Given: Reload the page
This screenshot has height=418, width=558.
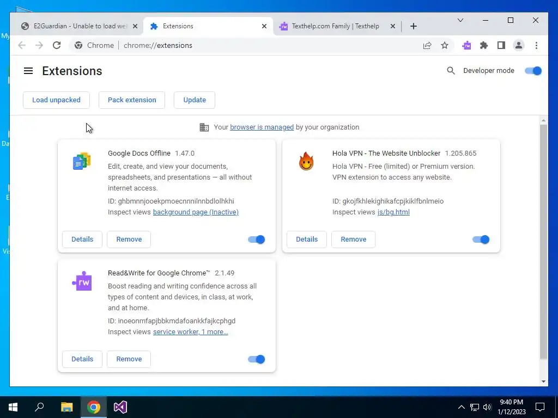Looking at the screenshot, I should pos(57,46).
